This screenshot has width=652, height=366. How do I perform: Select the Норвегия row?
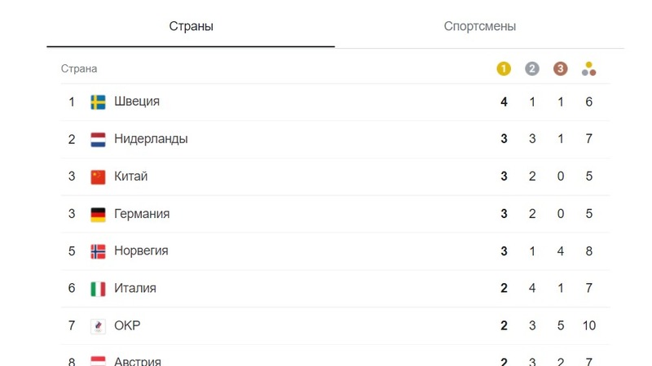click(336, 251)
